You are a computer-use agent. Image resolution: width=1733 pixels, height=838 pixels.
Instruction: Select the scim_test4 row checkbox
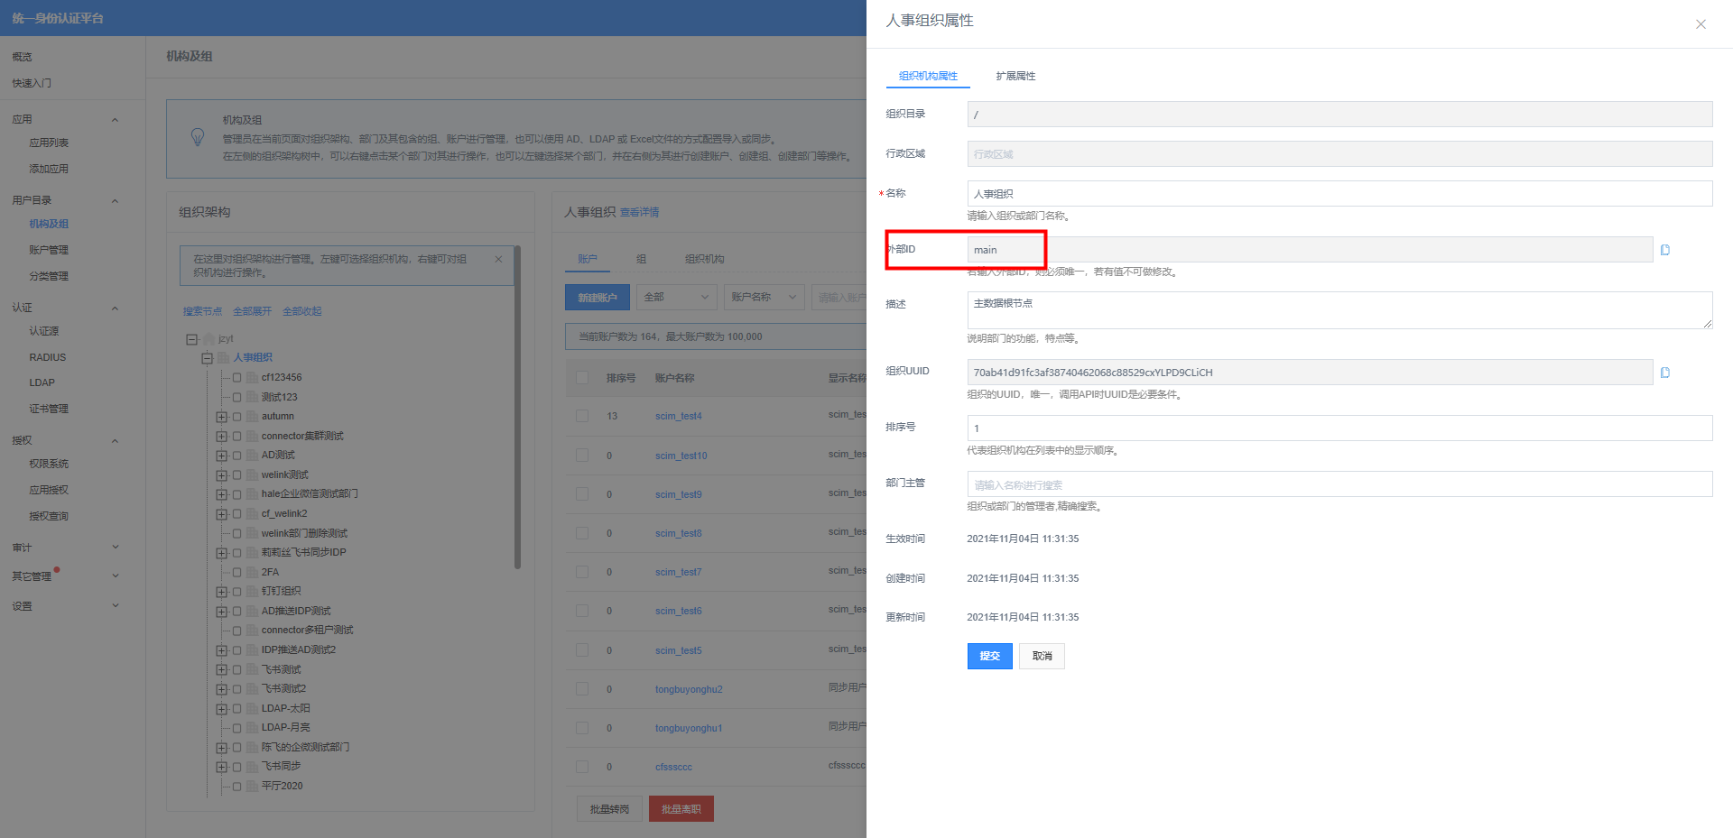[x=582, y=416]
